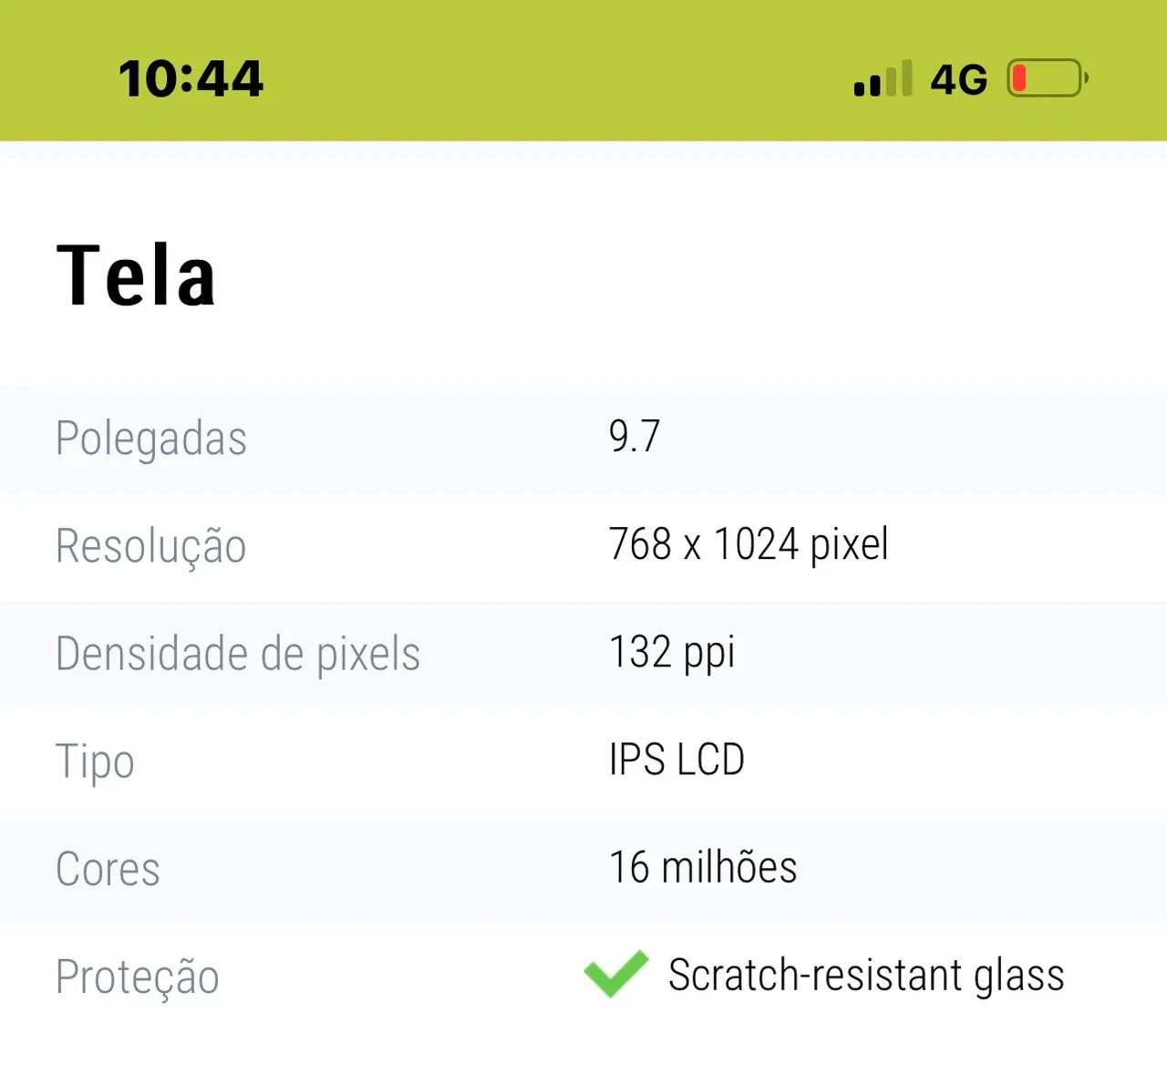Click the IPS LCD value
1167x1085 pixels.
(x=676, y=759)
